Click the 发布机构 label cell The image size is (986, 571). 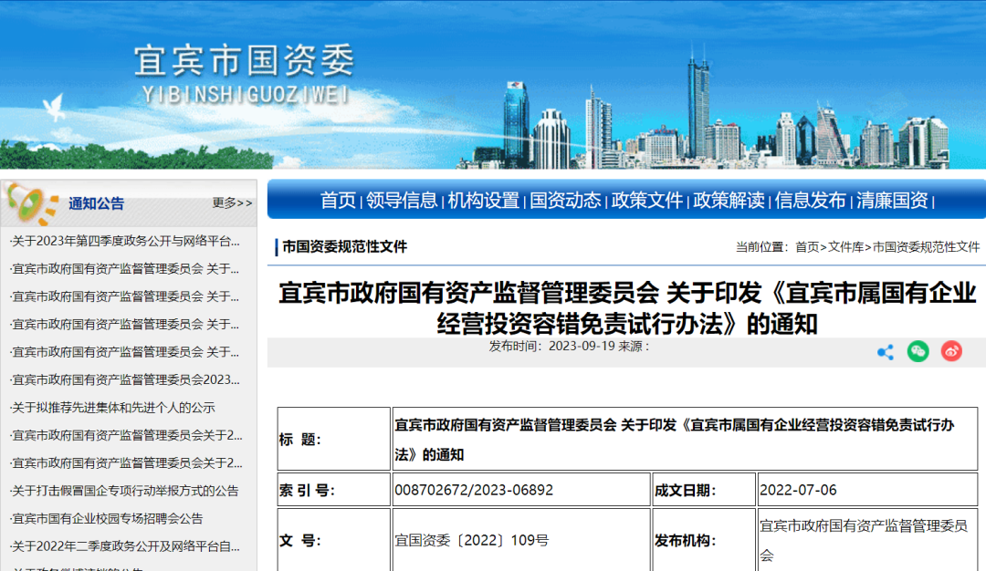point(704,540)
